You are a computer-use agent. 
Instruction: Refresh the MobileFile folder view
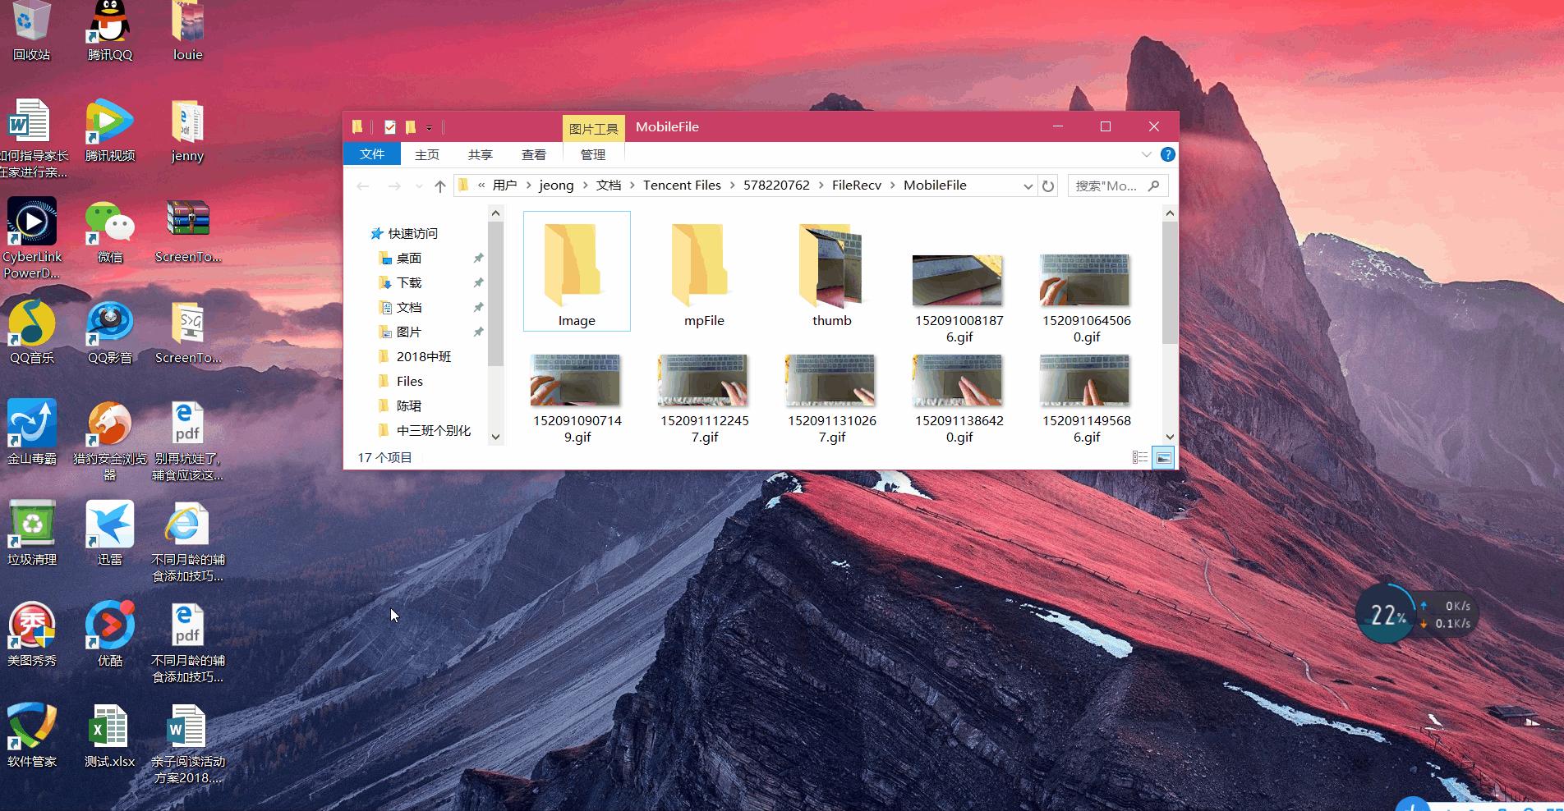[x=1048, y=186]
